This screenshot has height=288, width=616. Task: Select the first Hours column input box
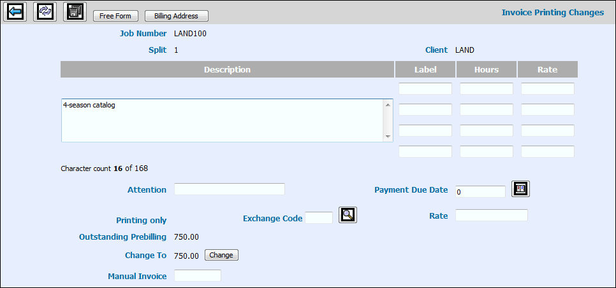click(486, 88)
